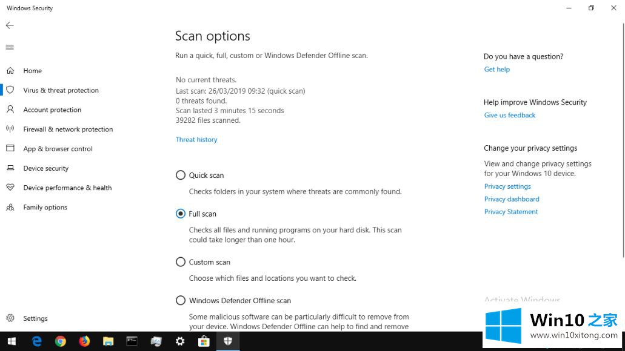Image resolution: width=625 pixels, height=351 pixels.
Task: Click Give us feedback link
Action: pyautogui.click(x=509, y=115)
